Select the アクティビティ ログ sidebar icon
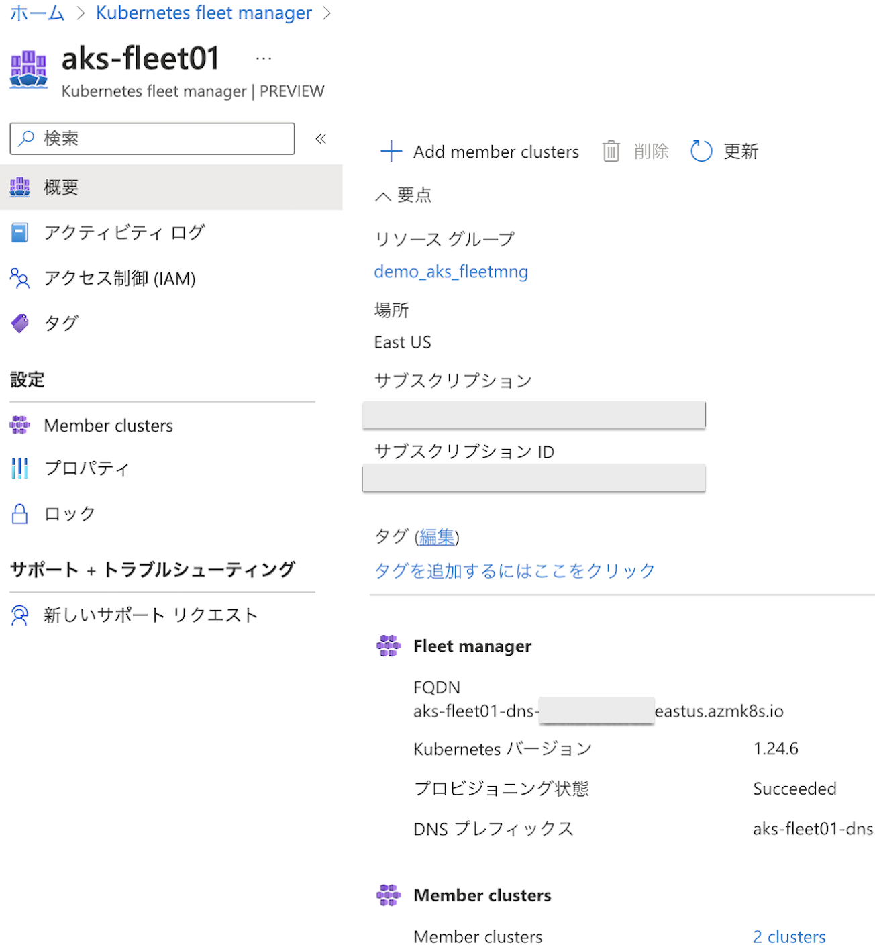The width and height of the screenshot is (875, 949). pos(20,232)
